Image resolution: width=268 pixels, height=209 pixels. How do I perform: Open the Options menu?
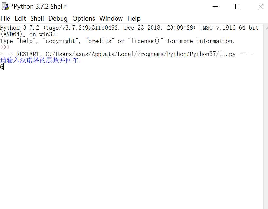pos(83,18)
